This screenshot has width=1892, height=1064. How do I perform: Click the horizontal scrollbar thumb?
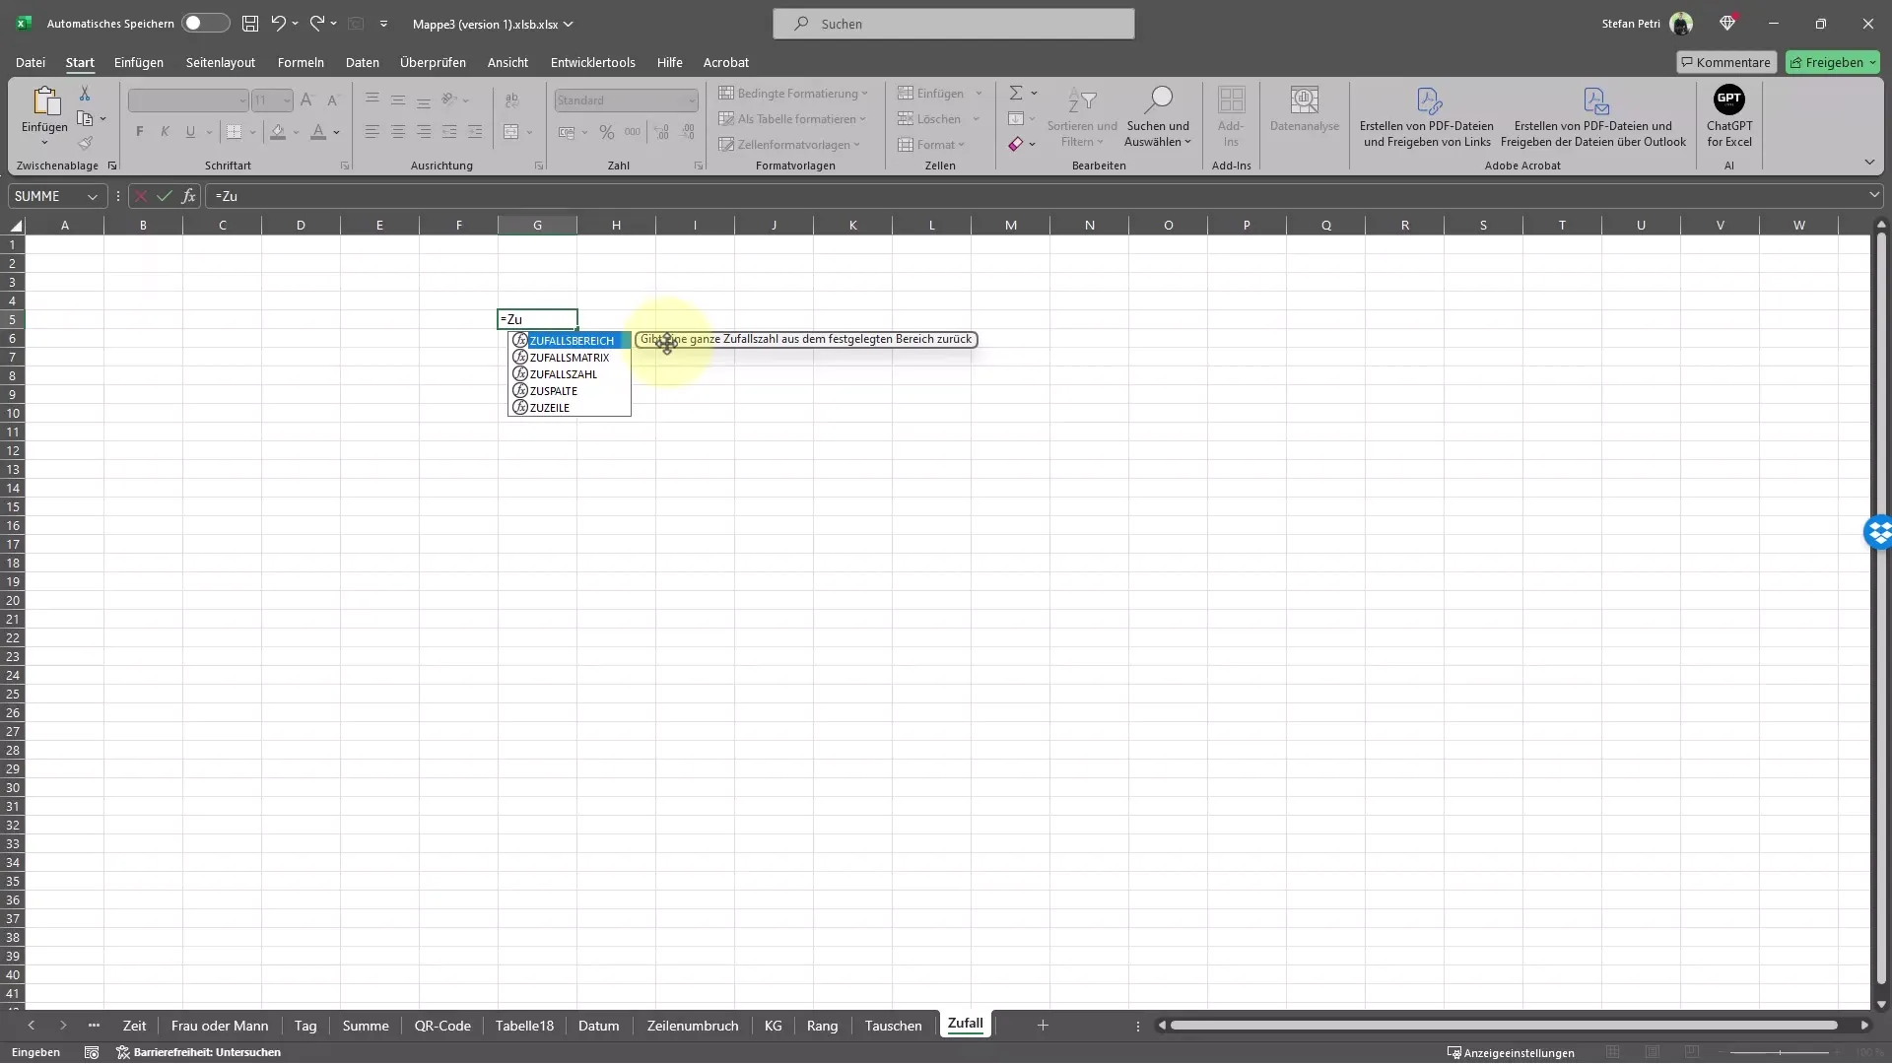1504,1026
